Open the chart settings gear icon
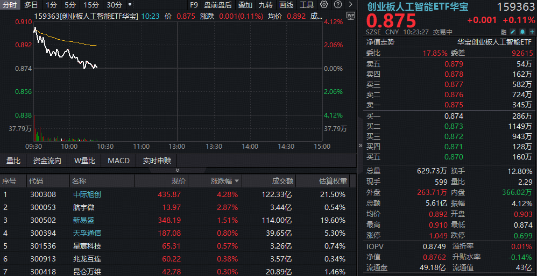Screen dimensions: 537x276 (x=323, y=5)
